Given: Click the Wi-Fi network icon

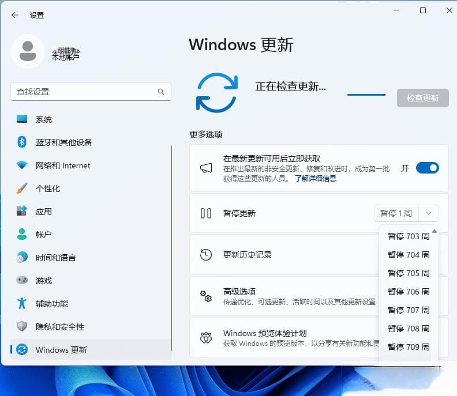Looking at the screenshot, I should pyautogui.click(x=22, y=165).
